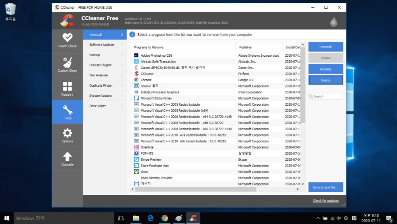Sort by the Publisher column header
397x224 pixels.
click(259, 47)
